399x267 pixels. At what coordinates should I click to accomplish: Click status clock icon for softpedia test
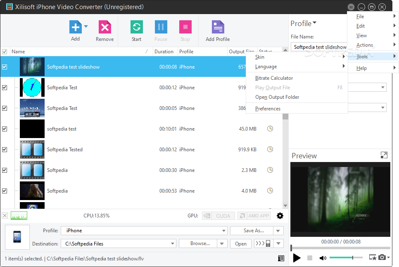click(x=270, y=129)
